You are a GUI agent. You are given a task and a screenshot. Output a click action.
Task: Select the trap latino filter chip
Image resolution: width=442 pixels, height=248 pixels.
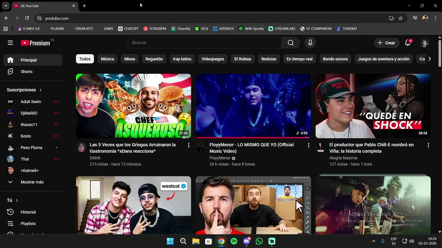182,59
